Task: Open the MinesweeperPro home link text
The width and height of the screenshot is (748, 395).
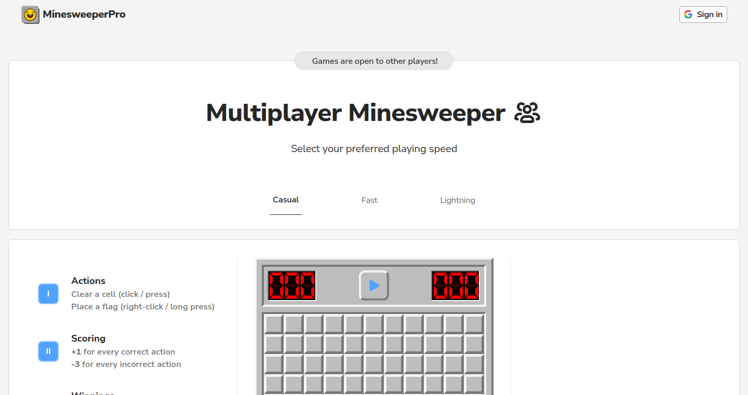Action: (x=84, y=15)
